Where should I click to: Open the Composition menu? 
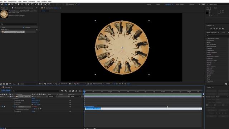[12, 1]
